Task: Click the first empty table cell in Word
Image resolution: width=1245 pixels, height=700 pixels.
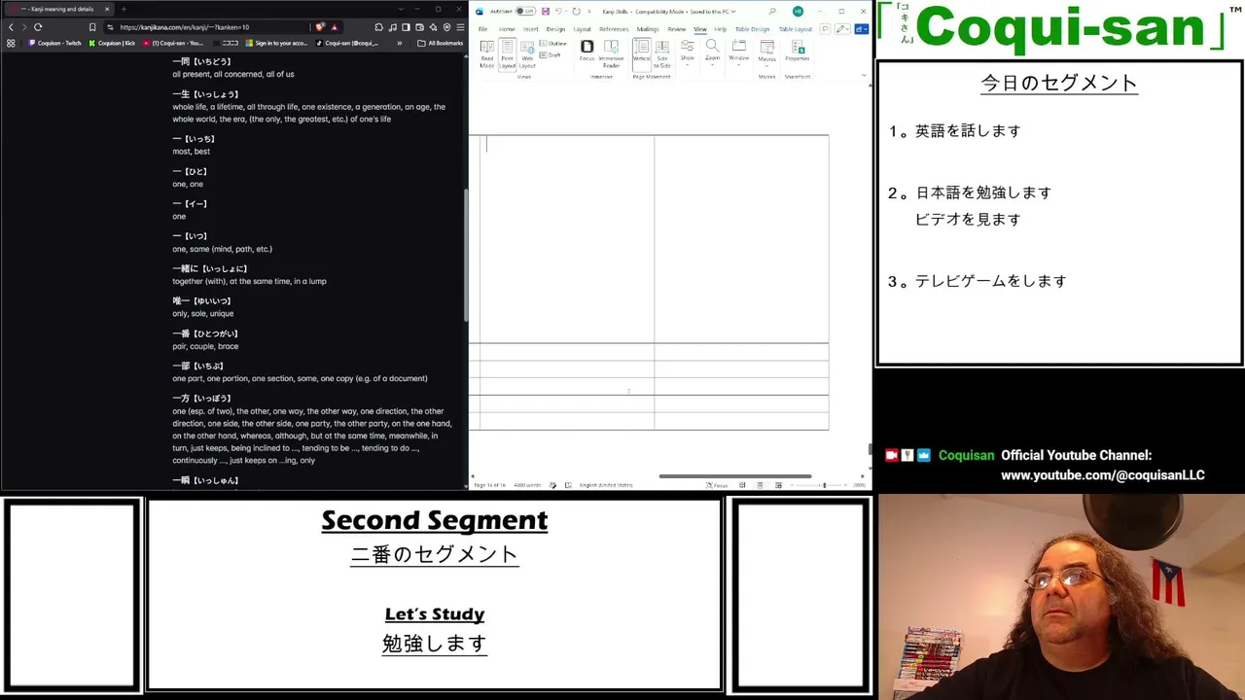Action: coord(567,239)
